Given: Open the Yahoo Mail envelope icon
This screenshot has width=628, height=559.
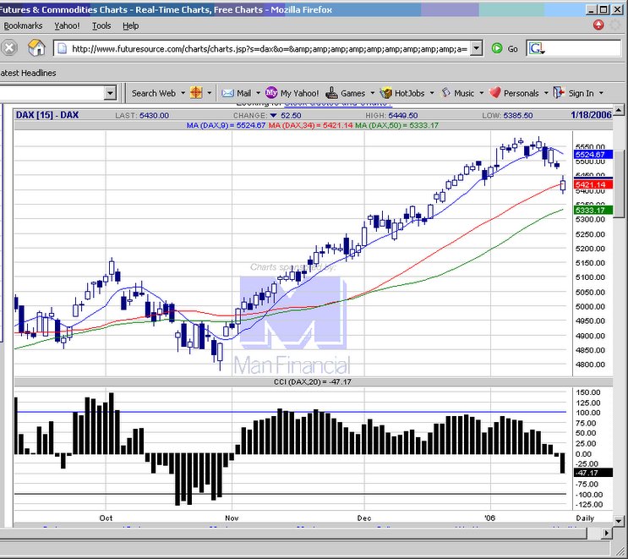Looking at the screenshot, I should coord(227,93).
